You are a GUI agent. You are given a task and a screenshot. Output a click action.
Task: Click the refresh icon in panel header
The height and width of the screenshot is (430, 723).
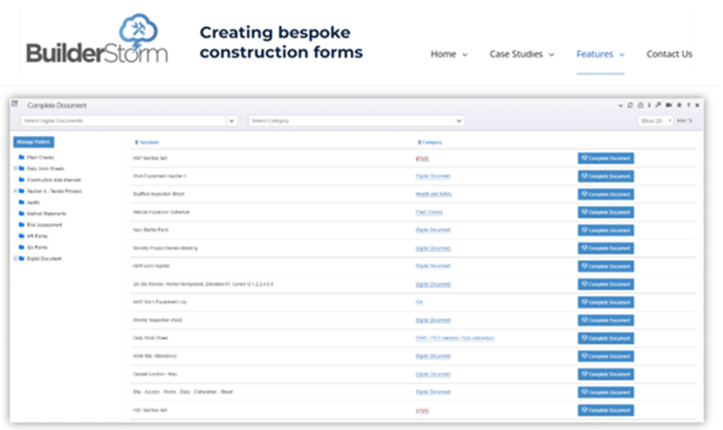click(x=629, y=105)
